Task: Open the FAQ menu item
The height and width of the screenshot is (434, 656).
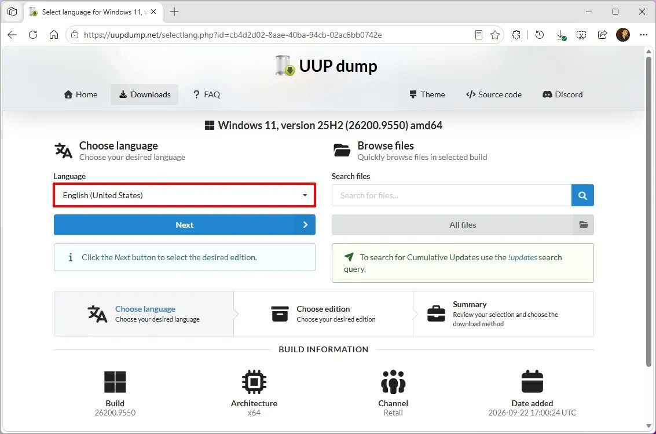Action: coord(207,94)
